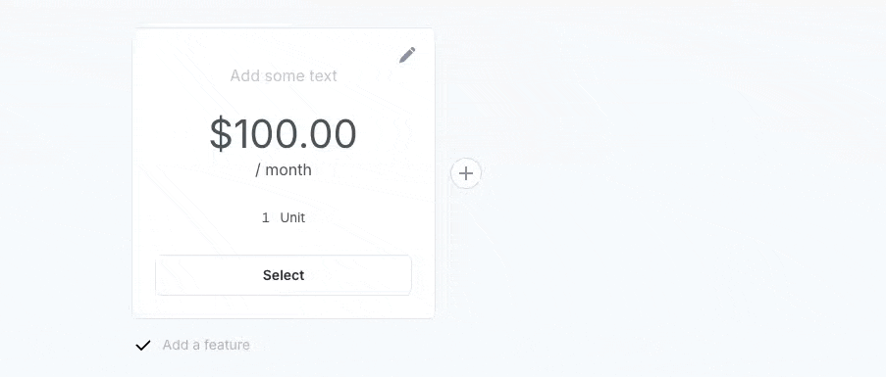Focus the 'Add a feature' field
Viewport: 886px width, 377px height.
tap(206, 345)
